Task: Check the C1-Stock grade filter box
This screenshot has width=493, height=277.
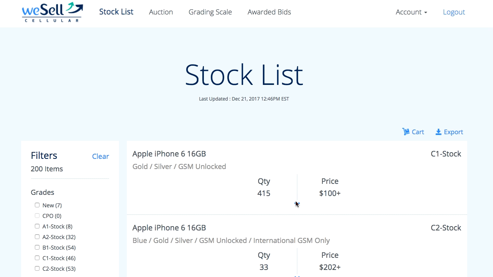Action: click(37, 258)
